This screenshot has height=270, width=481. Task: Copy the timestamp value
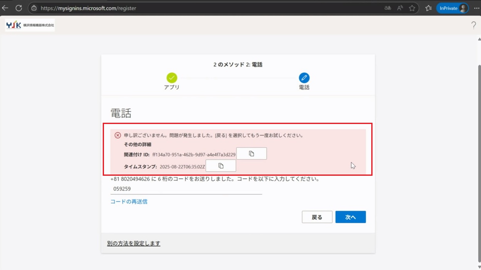[221, 166]
